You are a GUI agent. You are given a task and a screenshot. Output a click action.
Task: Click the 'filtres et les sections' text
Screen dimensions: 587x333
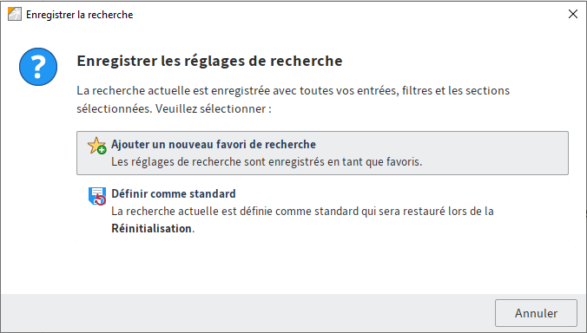(456, 90)
